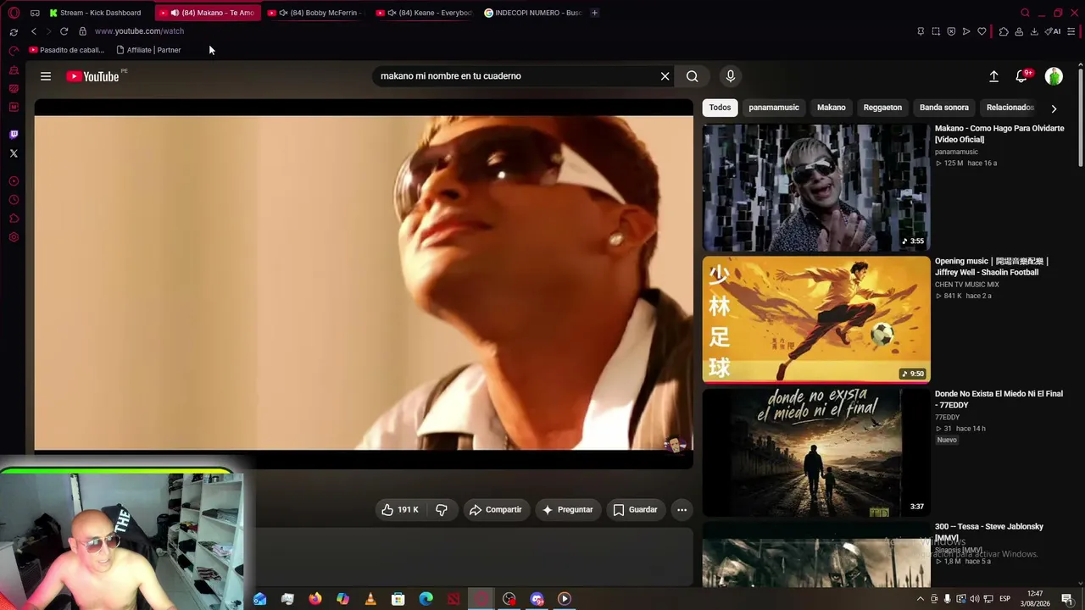Select the Makano filter chip
Screen dimensions: 1085x610
click(x=831, y=108)
